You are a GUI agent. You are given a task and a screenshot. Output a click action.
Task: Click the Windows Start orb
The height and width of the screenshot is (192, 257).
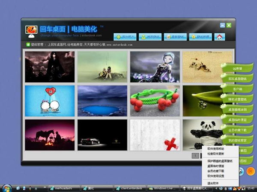coord(6,188)
